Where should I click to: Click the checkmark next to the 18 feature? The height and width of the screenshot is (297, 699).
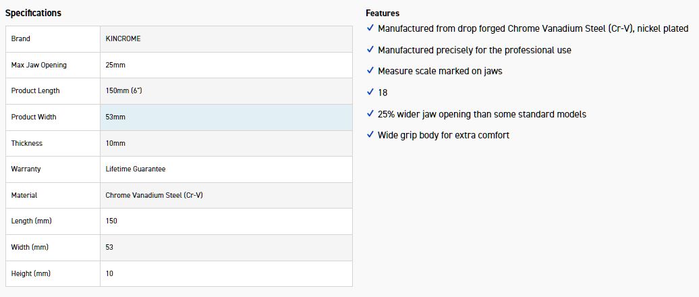pyautogui.click(x=370, y=92)
